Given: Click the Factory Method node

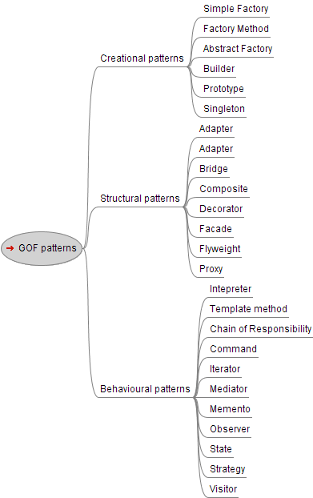Looking at the screenshot, I should click(x=236, y=29).
